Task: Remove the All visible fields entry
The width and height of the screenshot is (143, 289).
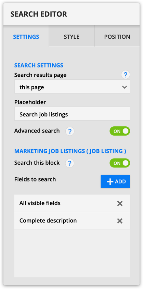Action: [x=120, y=203]
